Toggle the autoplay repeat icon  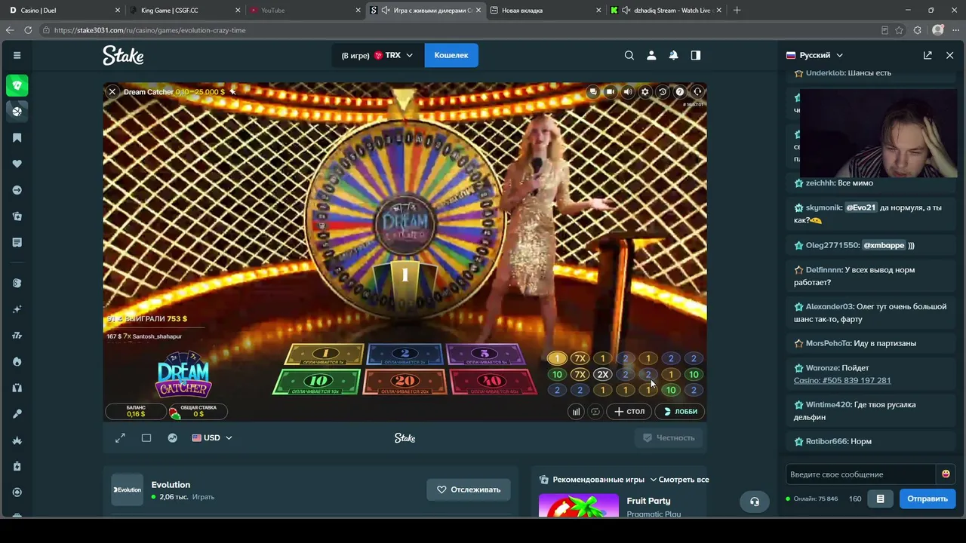(x=595, y=412)
